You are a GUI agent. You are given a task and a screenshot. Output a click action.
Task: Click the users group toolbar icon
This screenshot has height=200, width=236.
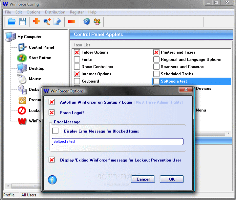tap(97, 22)
